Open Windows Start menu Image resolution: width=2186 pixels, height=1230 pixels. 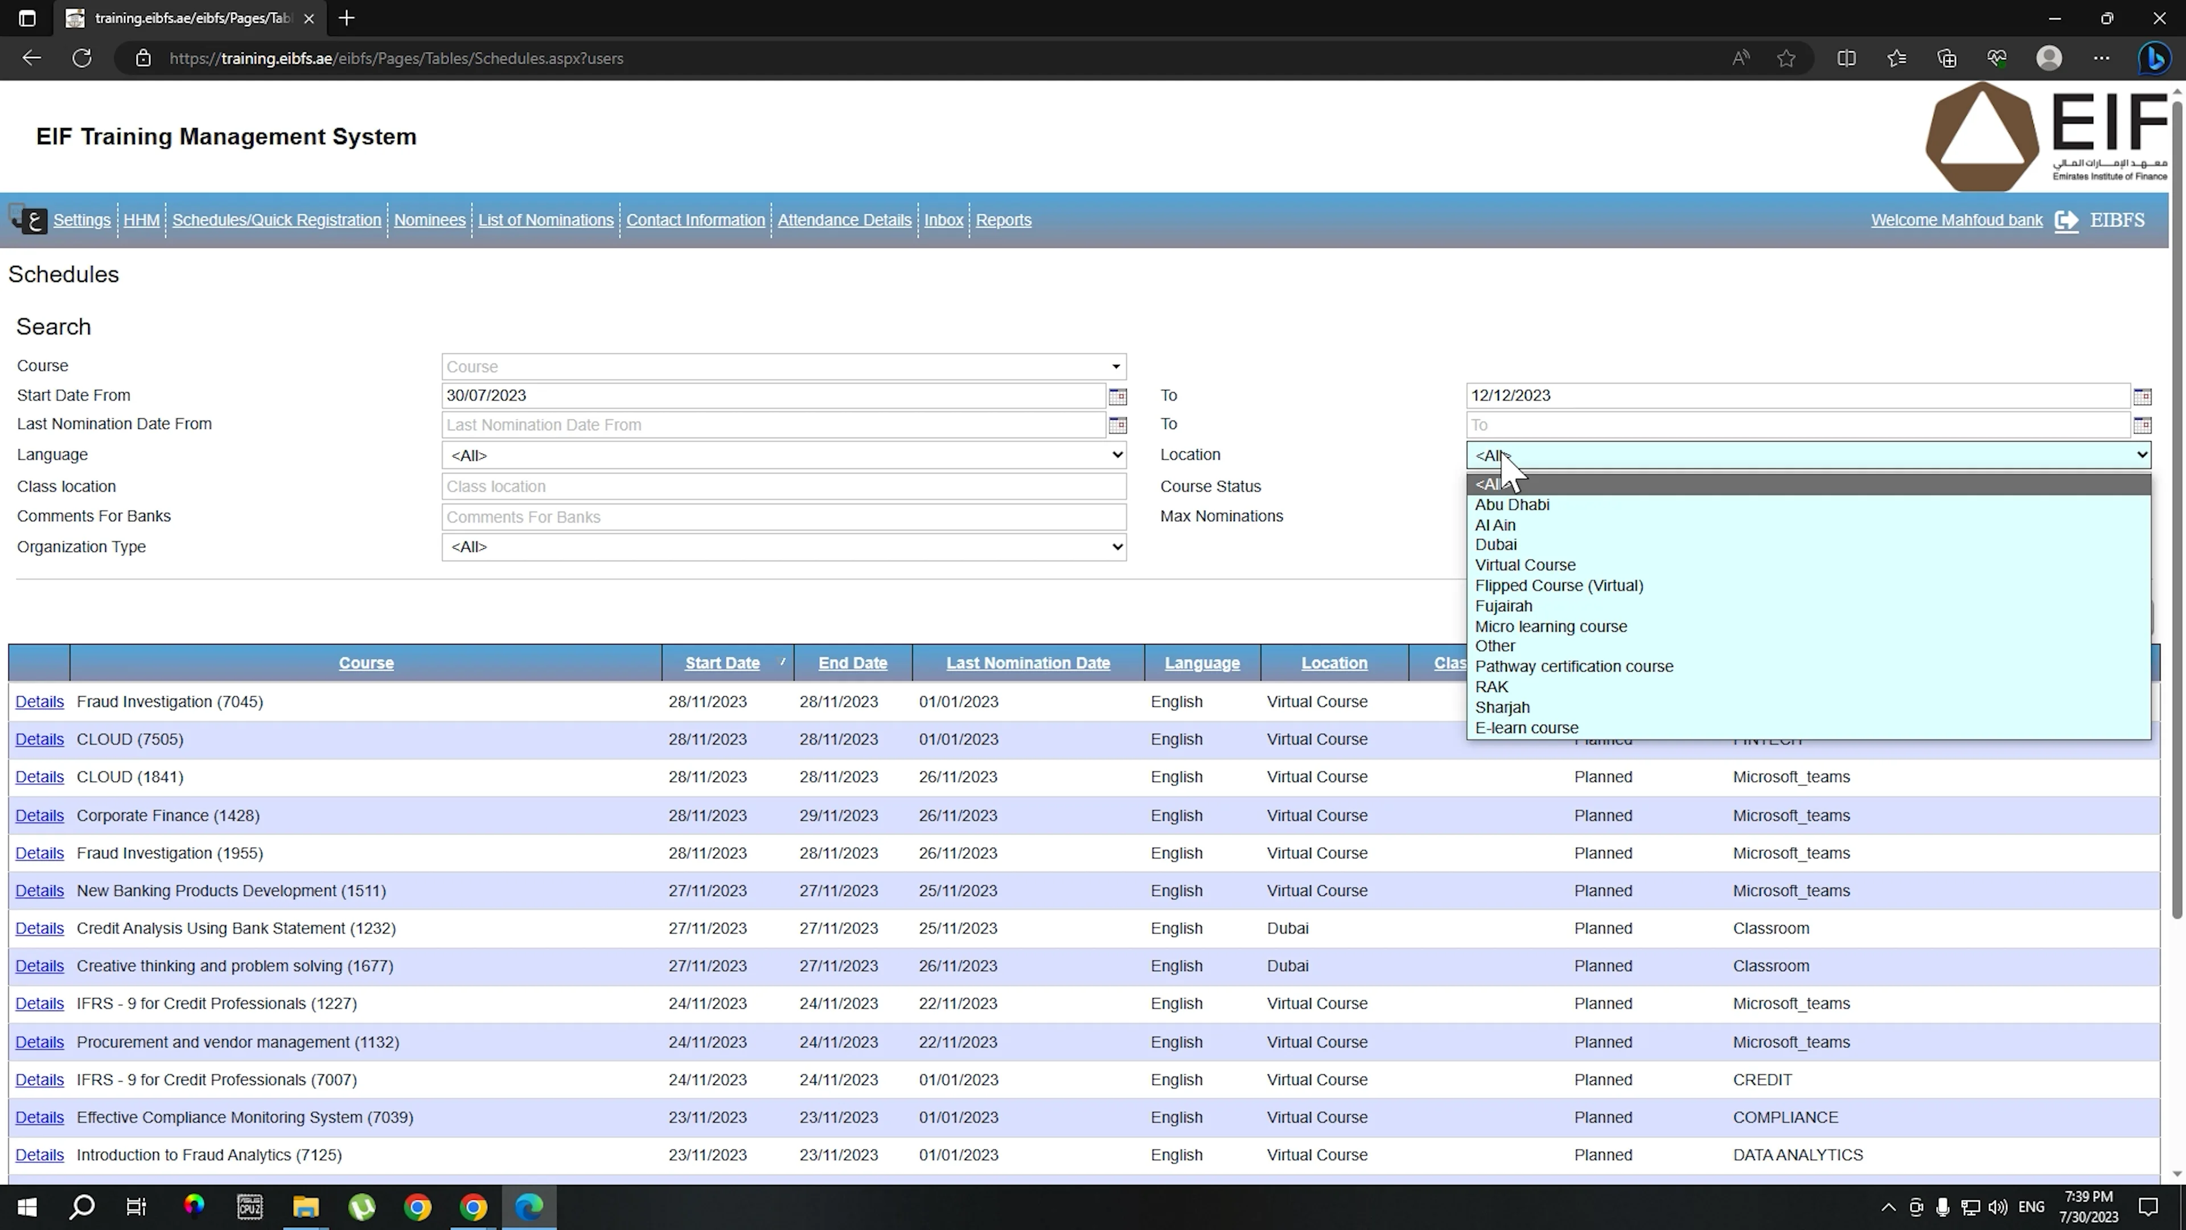27,1207
